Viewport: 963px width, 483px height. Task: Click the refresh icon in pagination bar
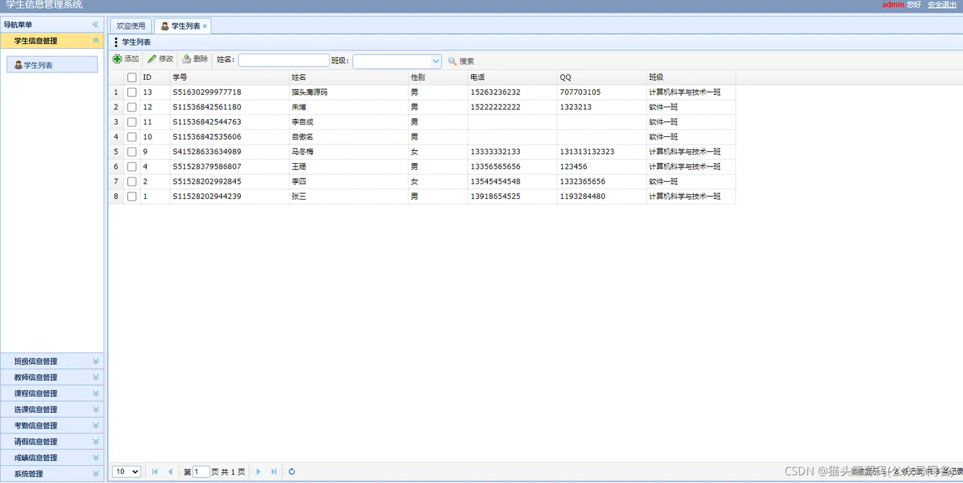coord(292,472)
